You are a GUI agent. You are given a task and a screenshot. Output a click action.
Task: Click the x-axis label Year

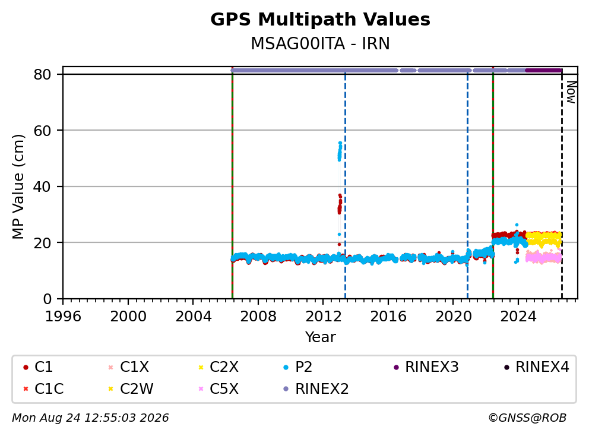coord(320,337)
